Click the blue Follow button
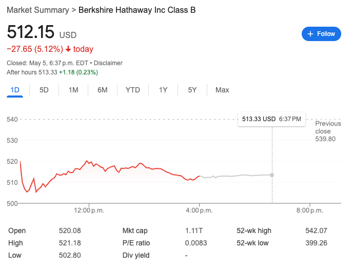353x268 pixels. [x=321, y=34]
